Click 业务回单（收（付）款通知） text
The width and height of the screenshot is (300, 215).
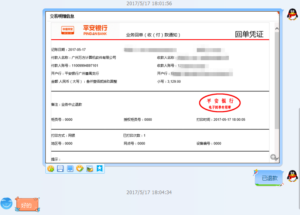tap(153, 35)
